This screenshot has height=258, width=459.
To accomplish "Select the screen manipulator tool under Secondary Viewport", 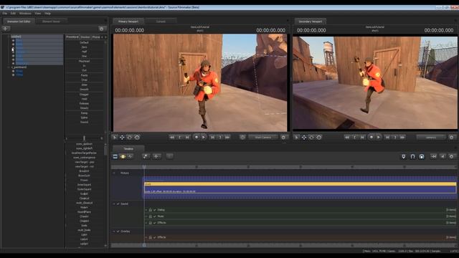I will click(x=319, y=137).
